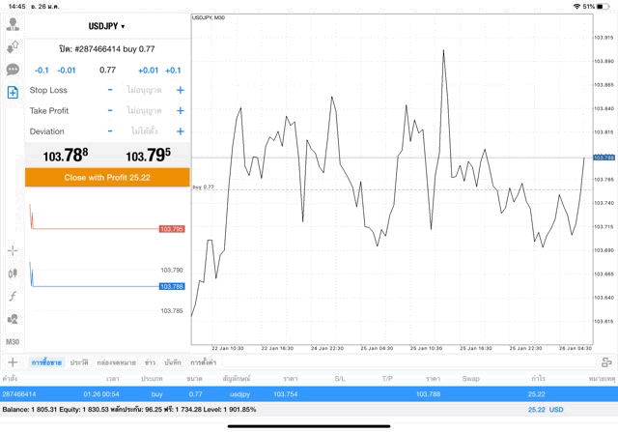This screenshot has width=618, height=432.
Task: Open the chat messages icon
Action: 13,70
